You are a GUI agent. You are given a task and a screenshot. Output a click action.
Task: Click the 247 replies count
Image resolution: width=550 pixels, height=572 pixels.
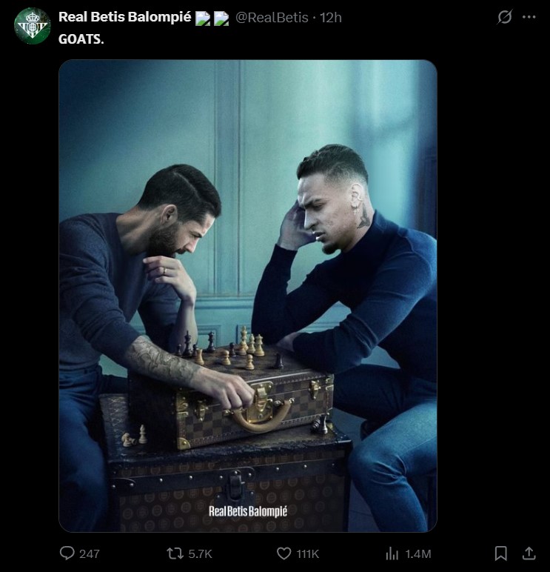(90, 554)
